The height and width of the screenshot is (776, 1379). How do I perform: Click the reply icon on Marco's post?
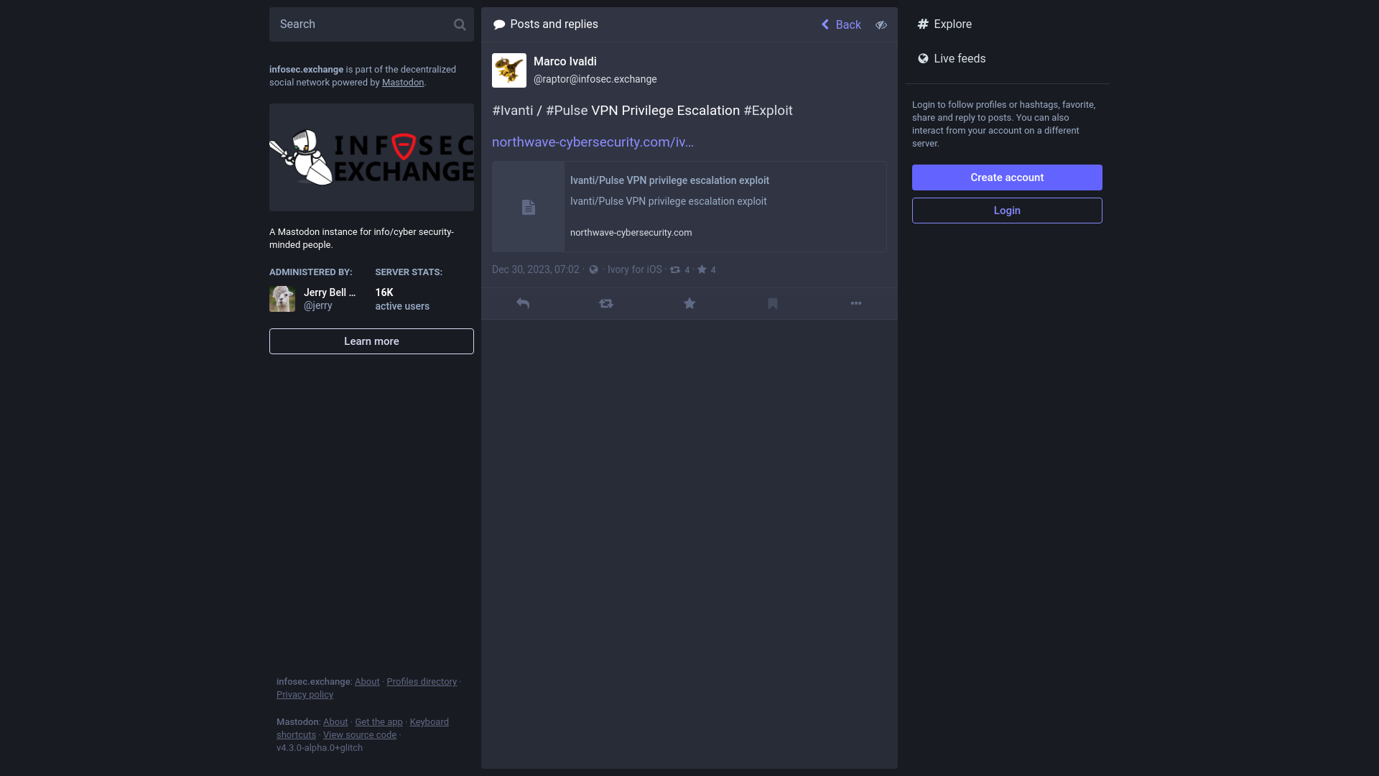[x=523, y=303]
